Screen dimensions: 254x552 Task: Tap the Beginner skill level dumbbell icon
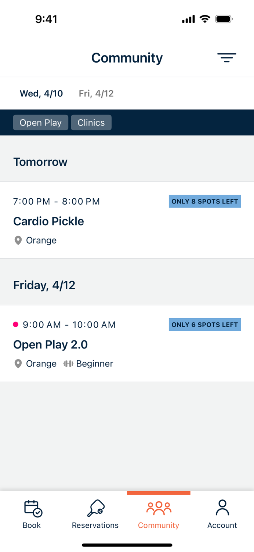68,364
